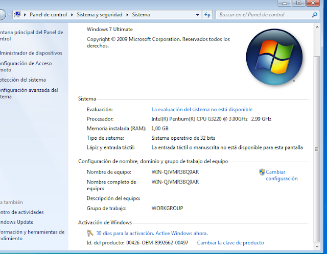Click the processor value Intel(R) Pentium(R) CPU G3220
The image size is (327, 254).
coord(211,119)
